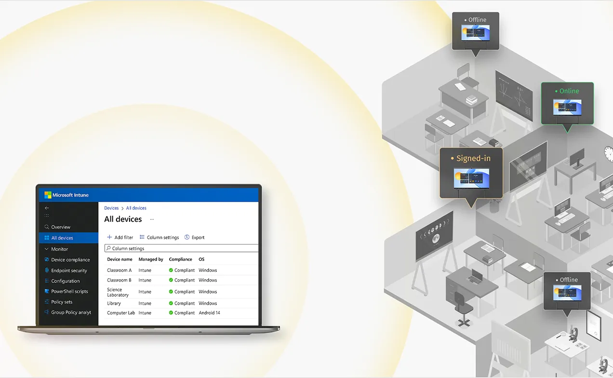Click Intune in the Library row
613x378 pixels.
[x=145, y=303]
